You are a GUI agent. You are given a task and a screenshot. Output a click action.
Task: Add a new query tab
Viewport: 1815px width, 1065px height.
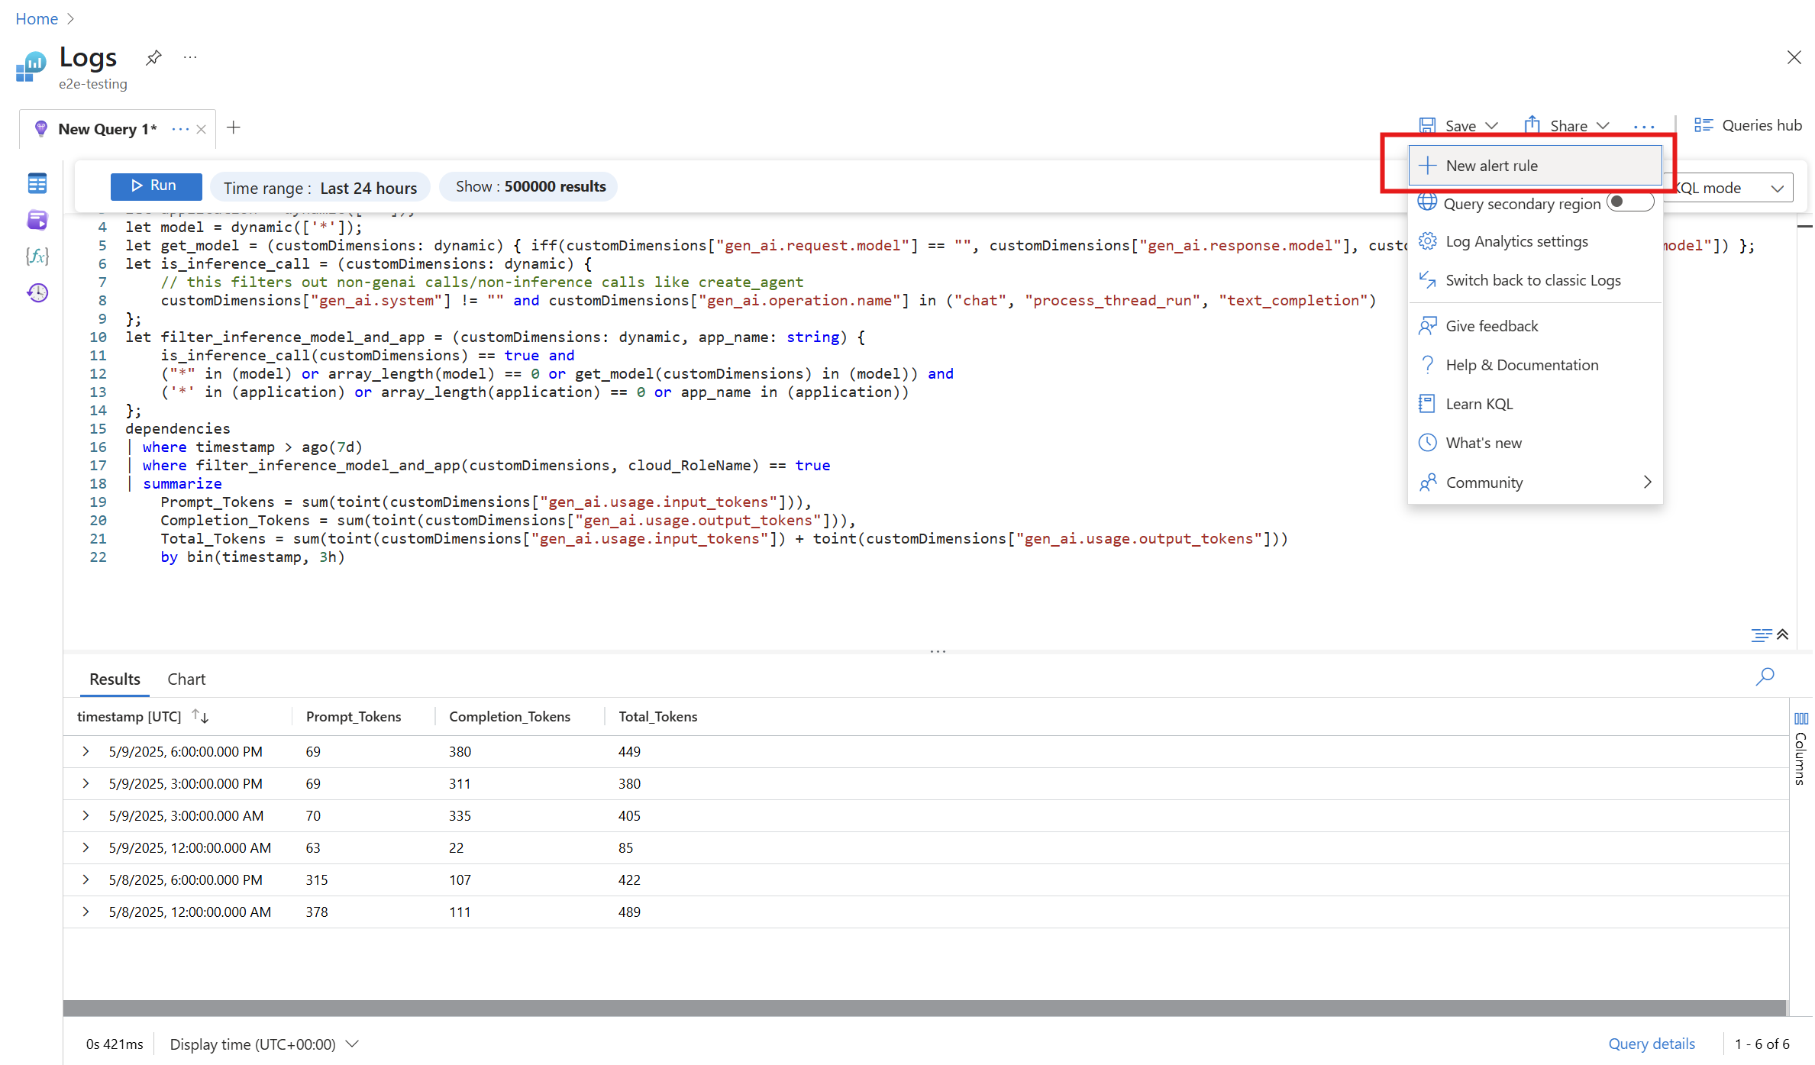point(234,127)
